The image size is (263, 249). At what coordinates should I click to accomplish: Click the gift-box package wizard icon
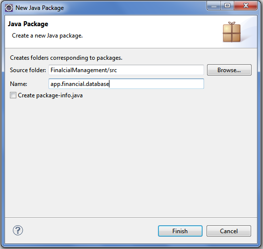click(x=231, y=32)
